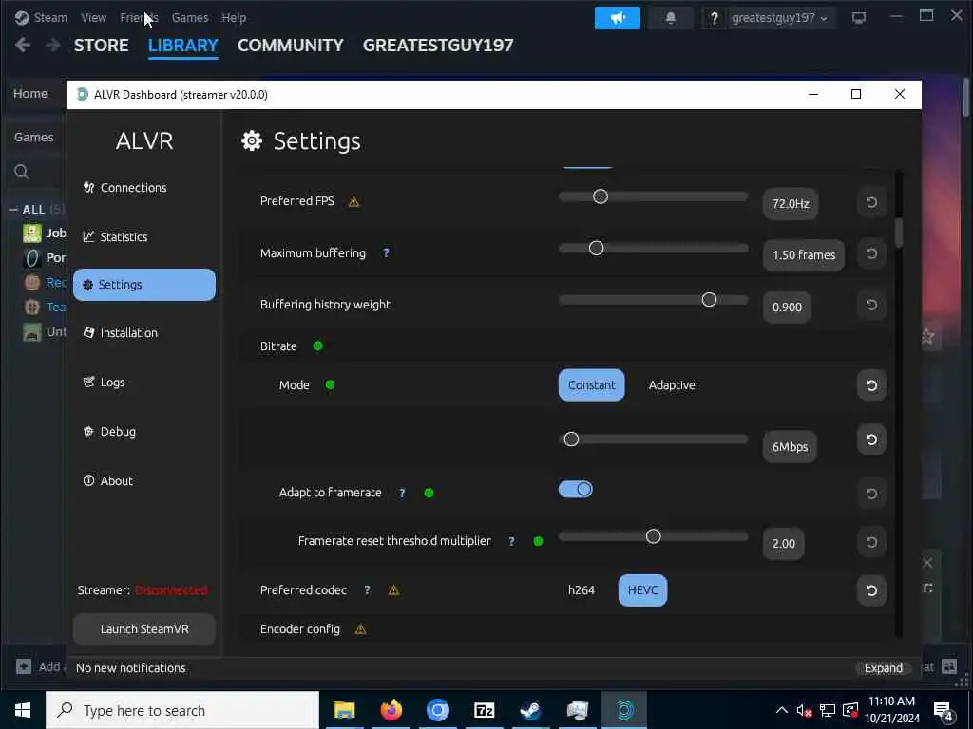Adjust the constant bitrate Mbps slider
This screenshot has width=973, height=729.
coord(654,439)
